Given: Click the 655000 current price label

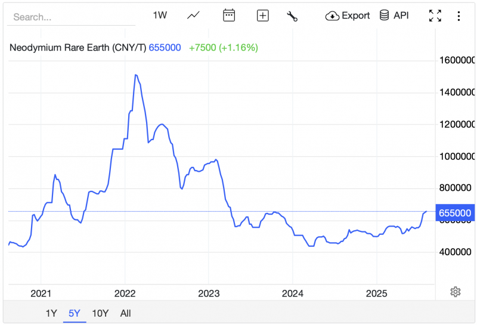Looking at the screenshot, I should pos(455,213).
